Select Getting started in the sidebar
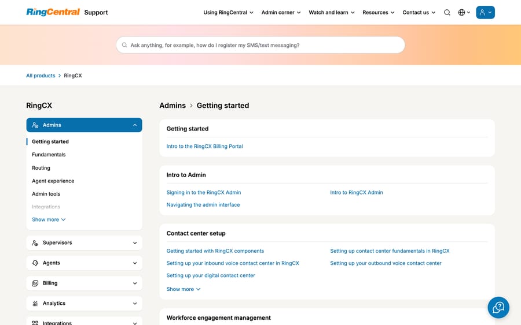 [x=50, y=141]
